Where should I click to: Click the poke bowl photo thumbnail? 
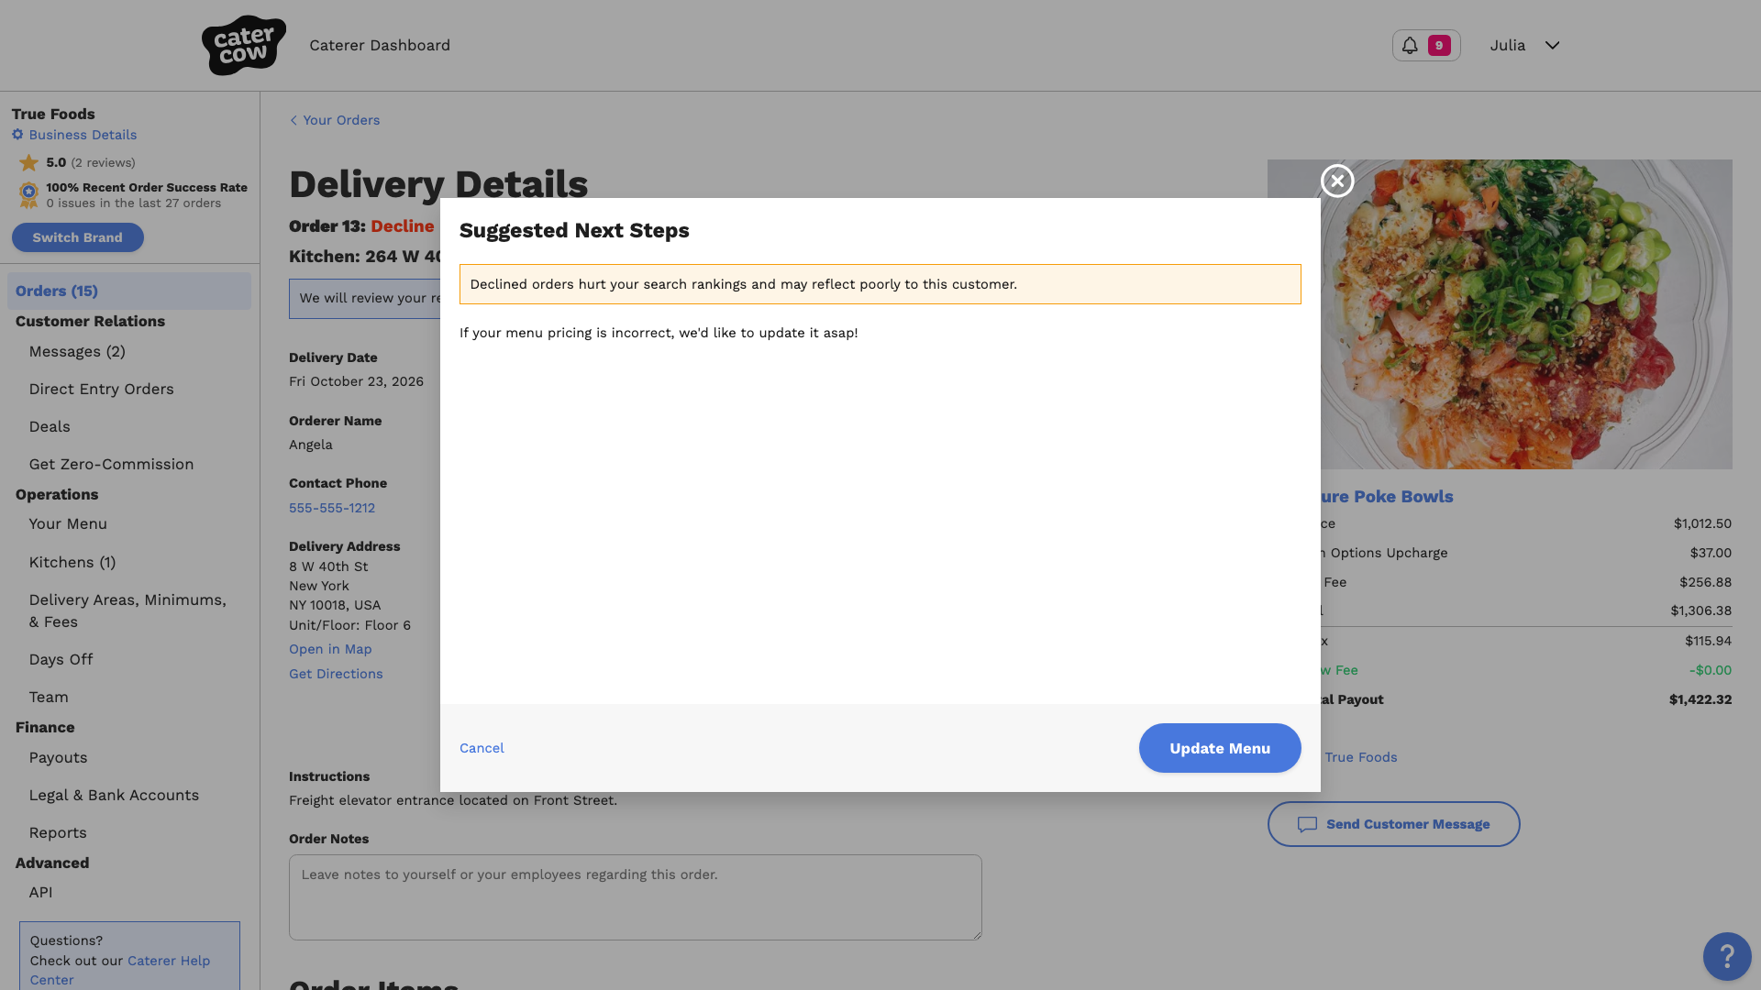point(1526,314)
